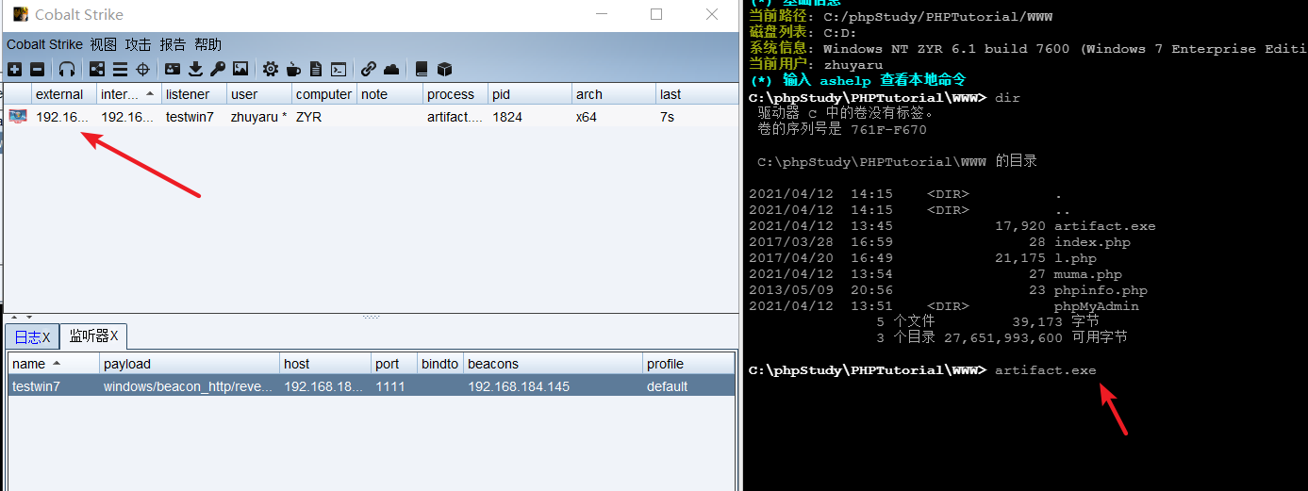Click the split pane divider handle dots
Image resolution: width=1308 pixels, height=491 pixels.
[371, 317]
